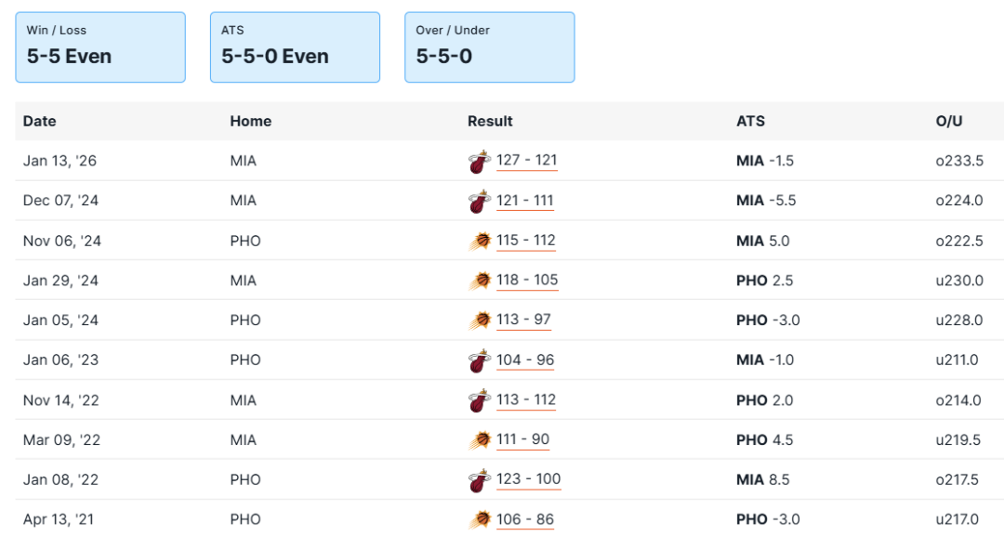This screenshot has height=536, width=1004.
Task: Click the Heat logo beside 123 - 100
Action: pyautogui.click(x=479, y=481)
